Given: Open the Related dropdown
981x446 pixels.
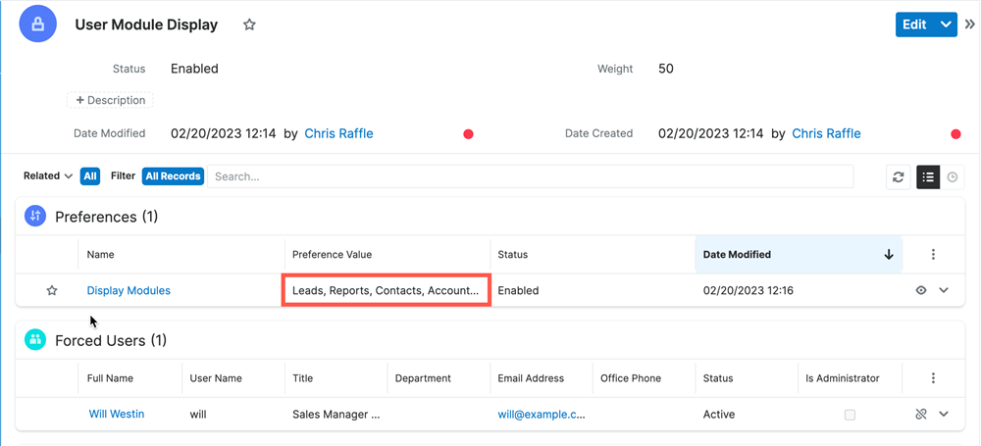Looking at the screenshot, I should click(48, 176).
